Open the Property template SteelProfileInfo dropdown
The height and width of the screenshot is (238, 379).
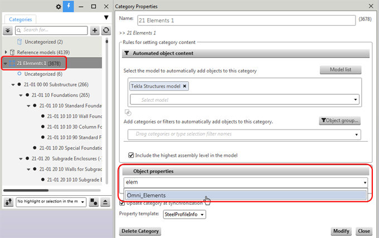(x=184, y=214)
